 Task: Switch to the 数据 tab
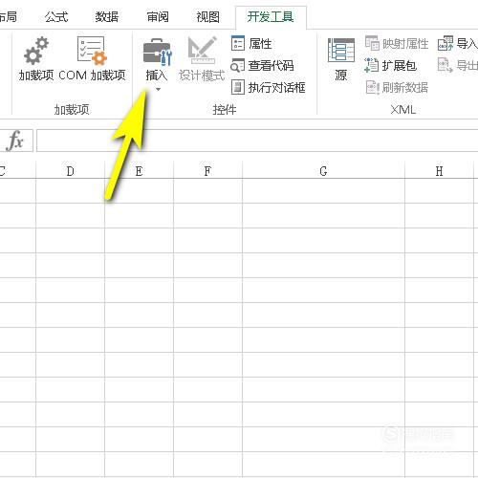pos(107,16)
